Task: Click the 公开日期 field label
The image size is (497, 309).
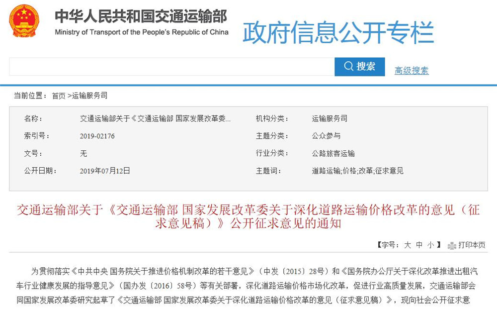Action: [40, 171]
